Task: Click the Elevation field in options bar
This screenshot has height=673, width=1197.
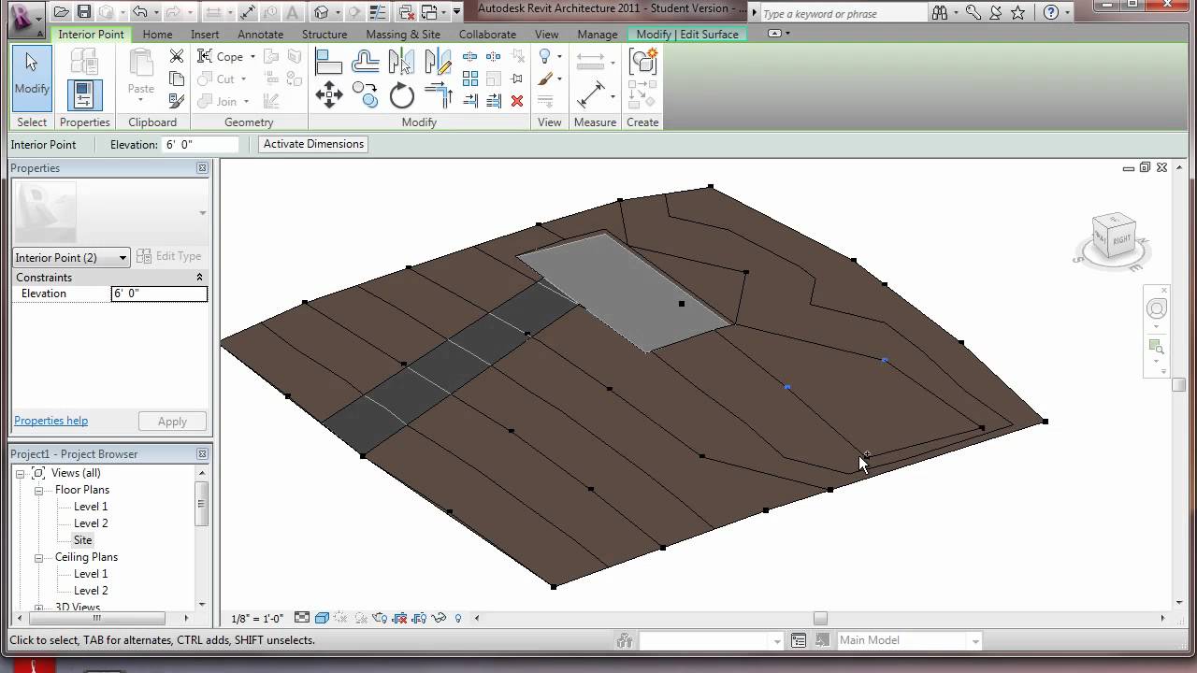Action: (x=199, y=145)
